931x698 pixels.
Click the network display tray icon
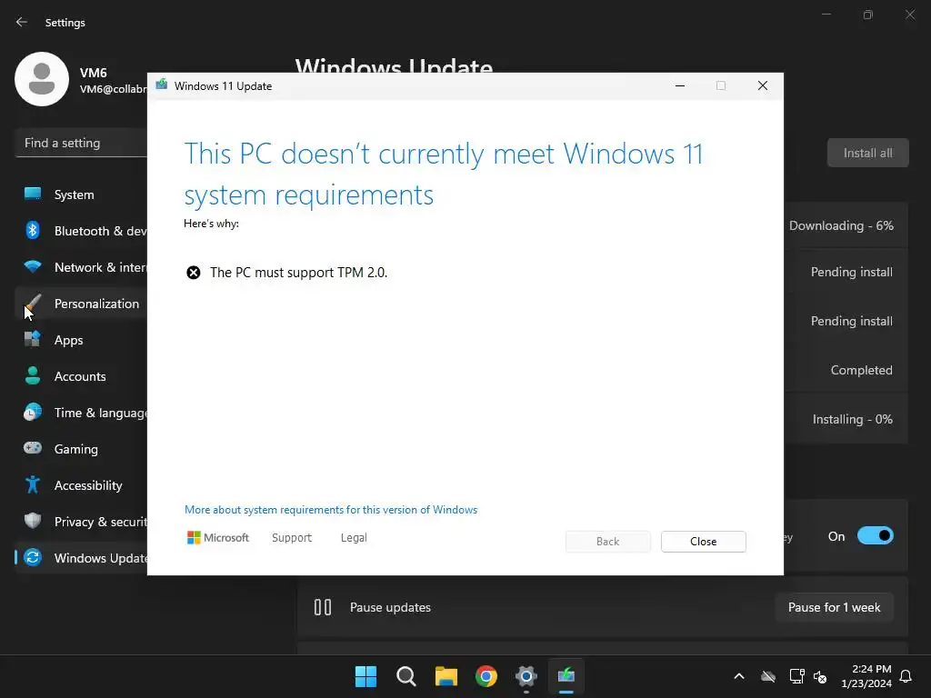click(796, 676)
